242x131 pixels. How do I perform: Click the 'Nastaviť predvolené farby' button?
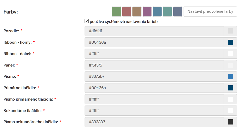[x=210, y=11]
